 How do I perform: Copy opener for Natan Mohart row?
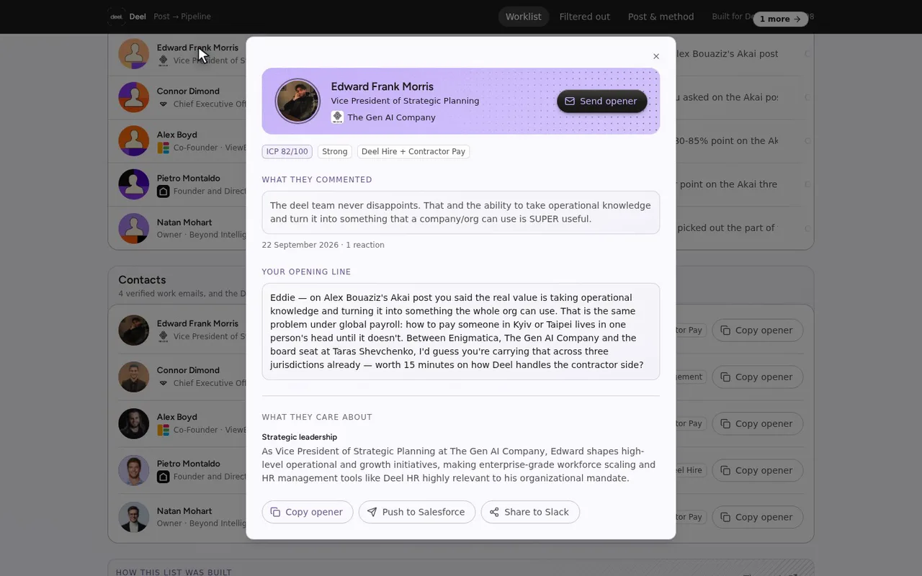(x=757, y=517)
